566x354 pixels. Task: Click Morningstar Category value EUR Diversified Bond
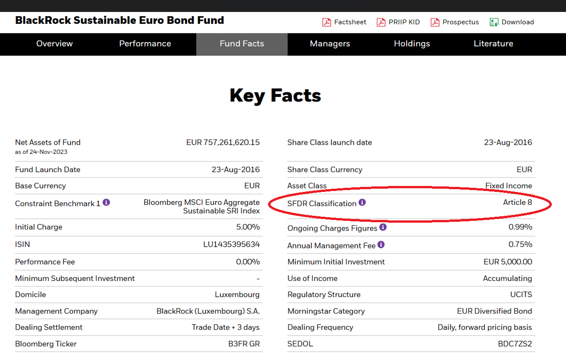click(495, 311)
